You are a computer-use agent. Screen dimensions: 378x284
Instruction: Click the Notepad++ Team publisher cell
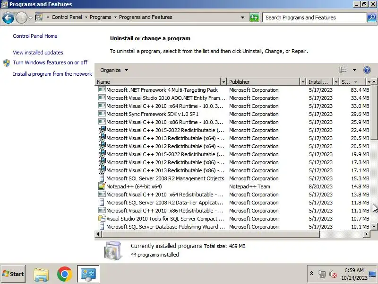(x=249, y=186)
